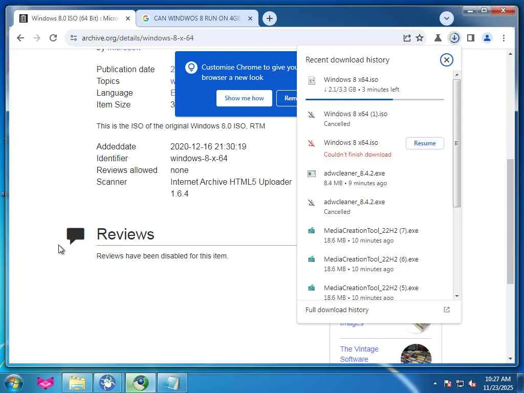Open the side panel icon
This screenshot has height=393, width=524.
(x=471, y=38)
